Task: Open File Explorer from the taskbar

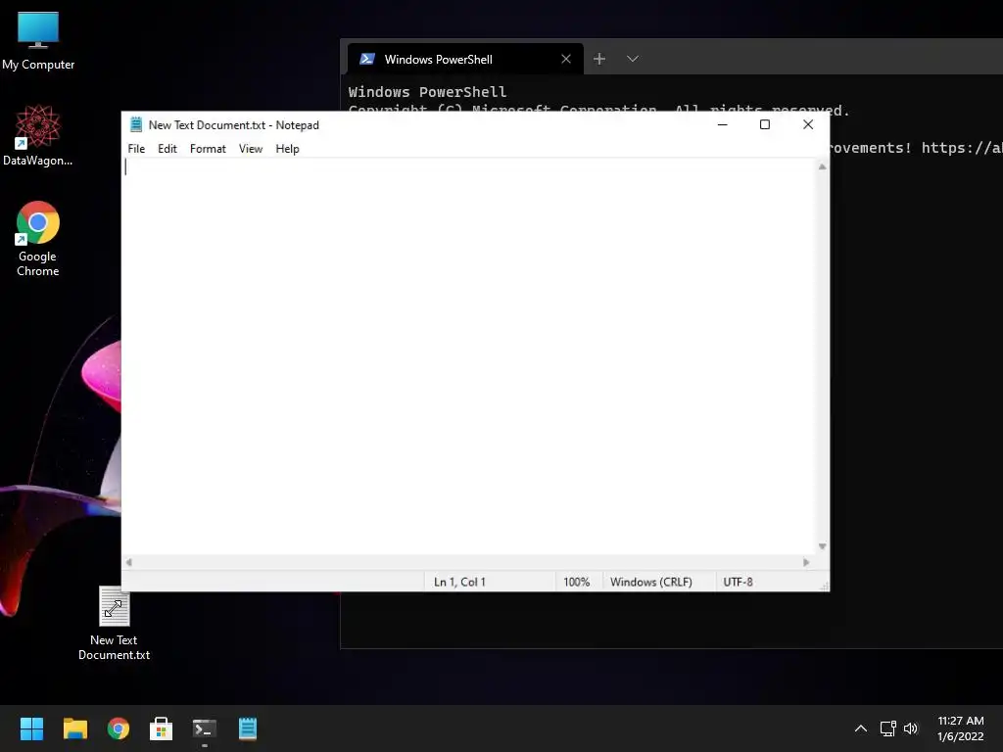Action: (x=74, y=728)
